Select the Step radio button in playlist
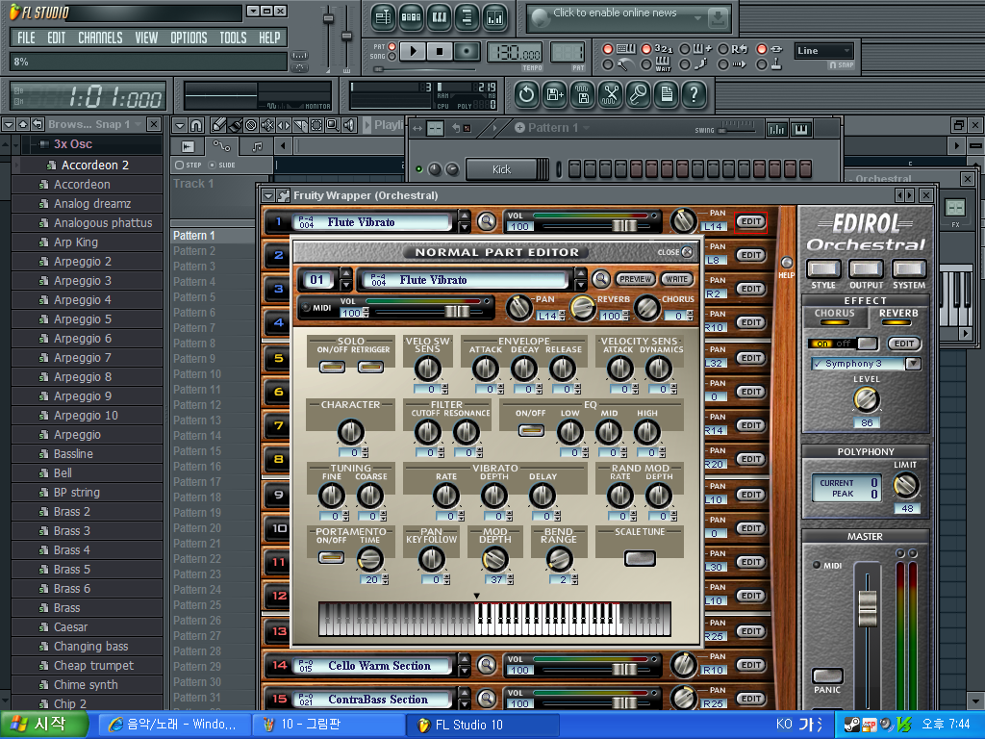Image resolution: width=985 pixels, height=739 pixels. click(180, 166)
